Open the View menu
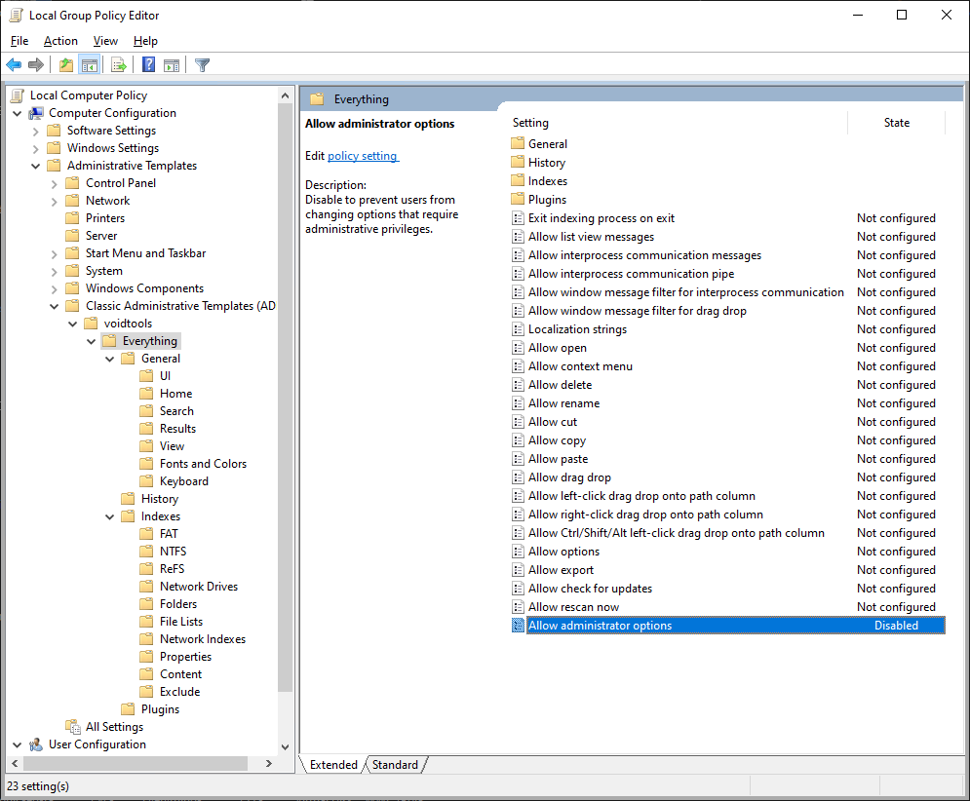The height and width of the screenshot is (801, 970). 105,41
